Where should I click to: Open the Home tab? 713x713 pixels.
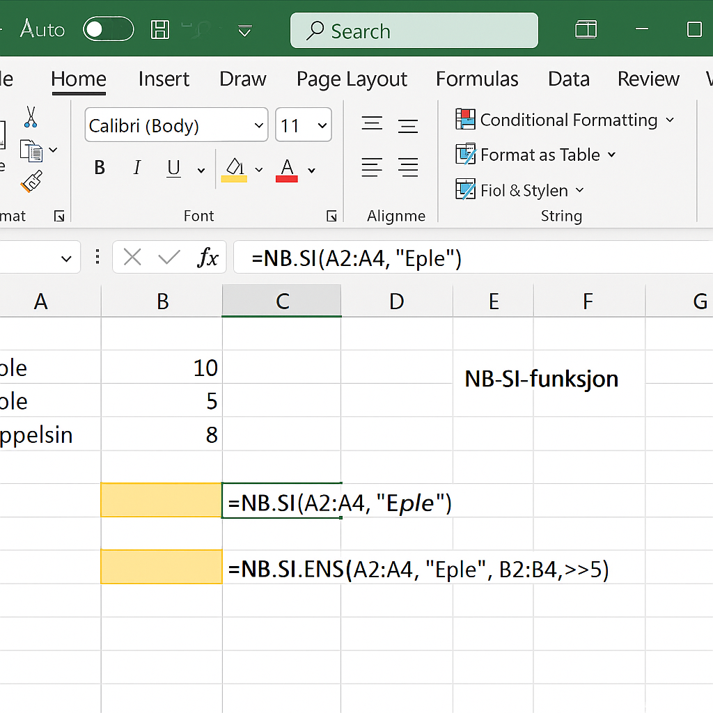(79, 79)
